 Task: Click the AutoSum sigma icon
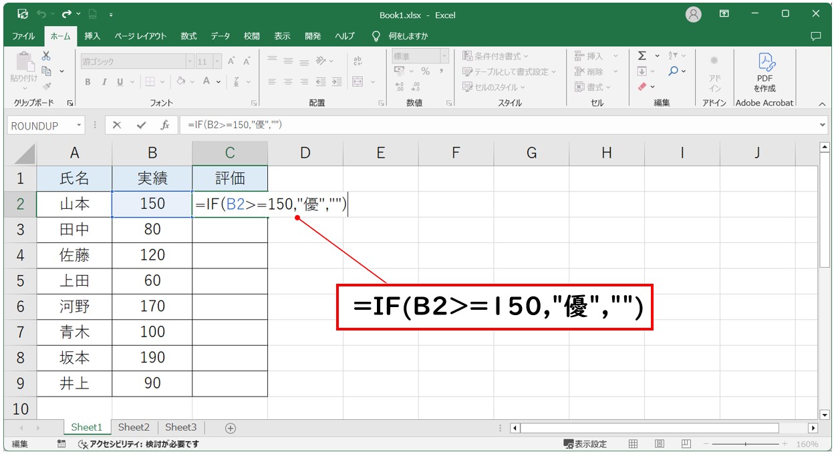(642, 56)
